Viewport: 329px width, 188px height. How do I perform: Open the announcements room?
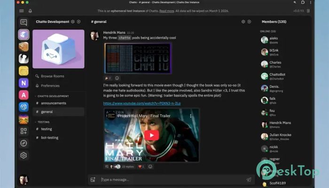tap(58, 103)
